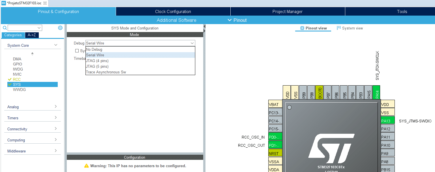Click the ST logo on the chip
The height and width of the screenshot is (172, 435).
[x=331, y=148]
